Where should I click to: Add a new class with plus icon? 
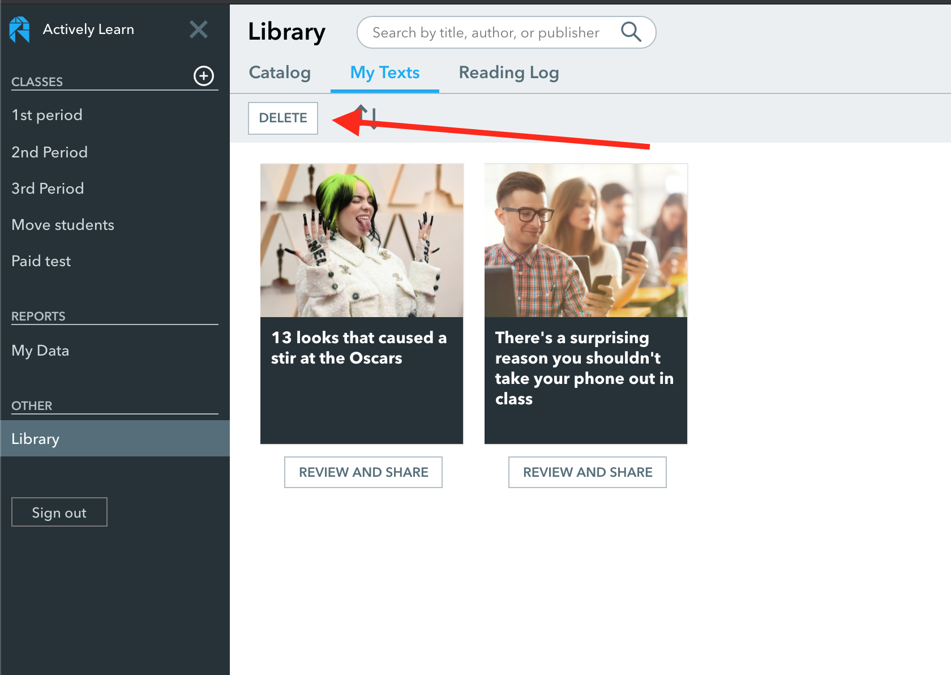[204, 76]
